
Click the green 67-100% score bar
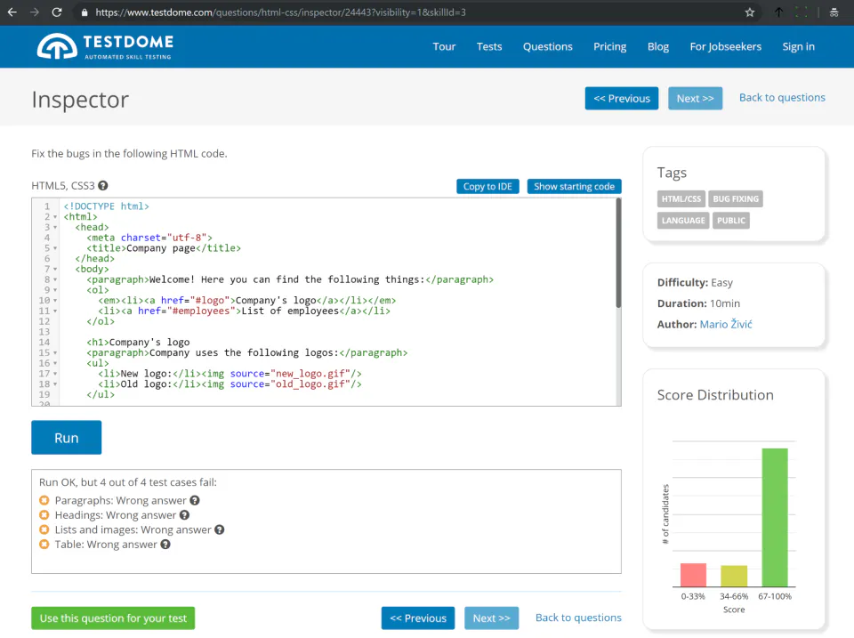(775, 518)
